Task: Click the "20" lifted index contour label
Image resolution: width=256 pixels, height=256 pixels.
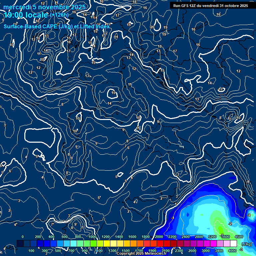Action: coord(152,27)
